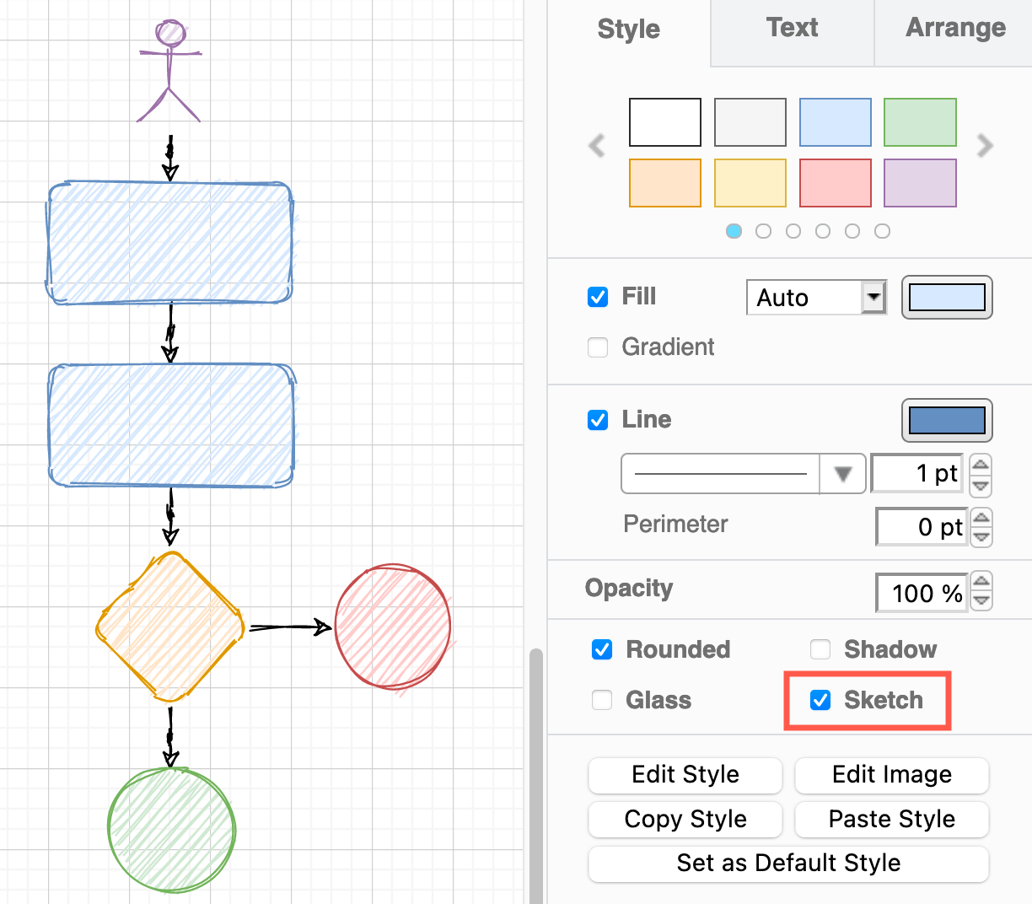Image resolution: width=1032 pixels, height=904 pixels.
Task: Select the orange style preset
Action: (664, 182)
